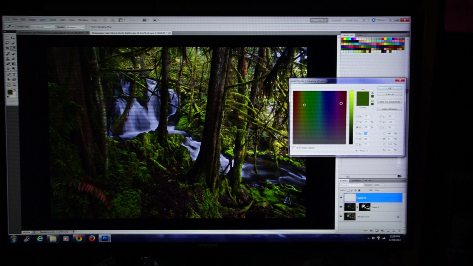This screenshot has width=473, height=266.
Task: Select the Zoom tool in the toolbox
Action: (14, 85)
